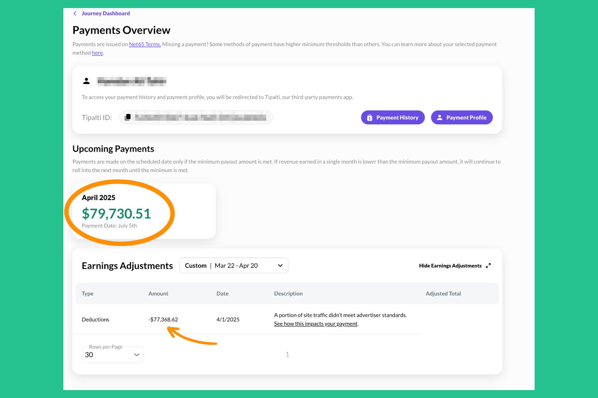Click the Adjusted Total column header
The image size is (598, 398).
[443, 294]
